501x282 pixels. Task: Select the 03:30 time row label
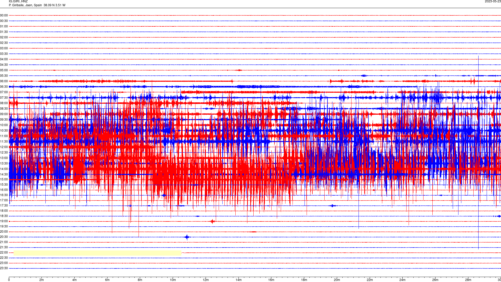(4, 54)
